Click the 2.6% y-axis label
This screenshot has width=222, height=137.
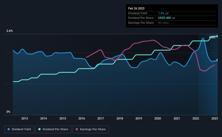[9, 31]
